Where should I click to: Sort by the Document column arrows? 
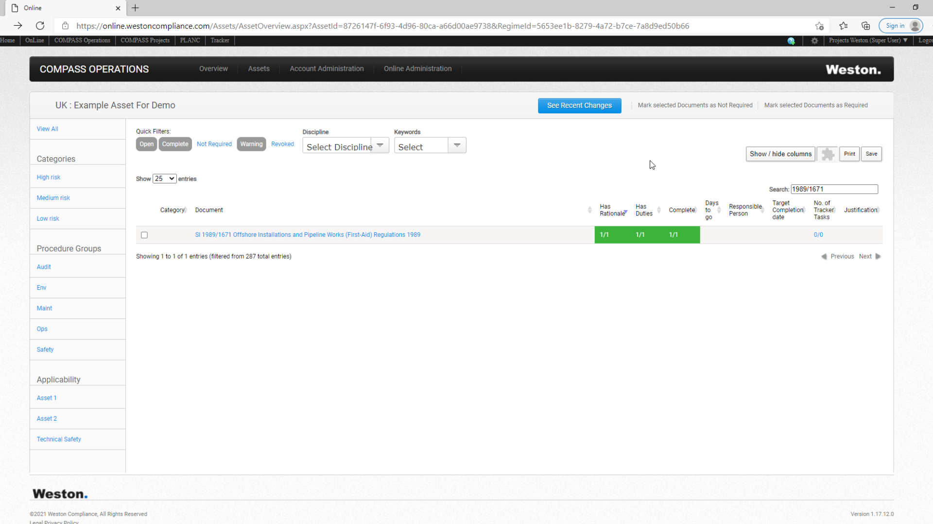[589, 210]
